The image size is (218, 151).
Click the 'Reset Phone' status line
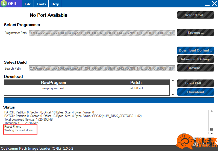(13, 127)
